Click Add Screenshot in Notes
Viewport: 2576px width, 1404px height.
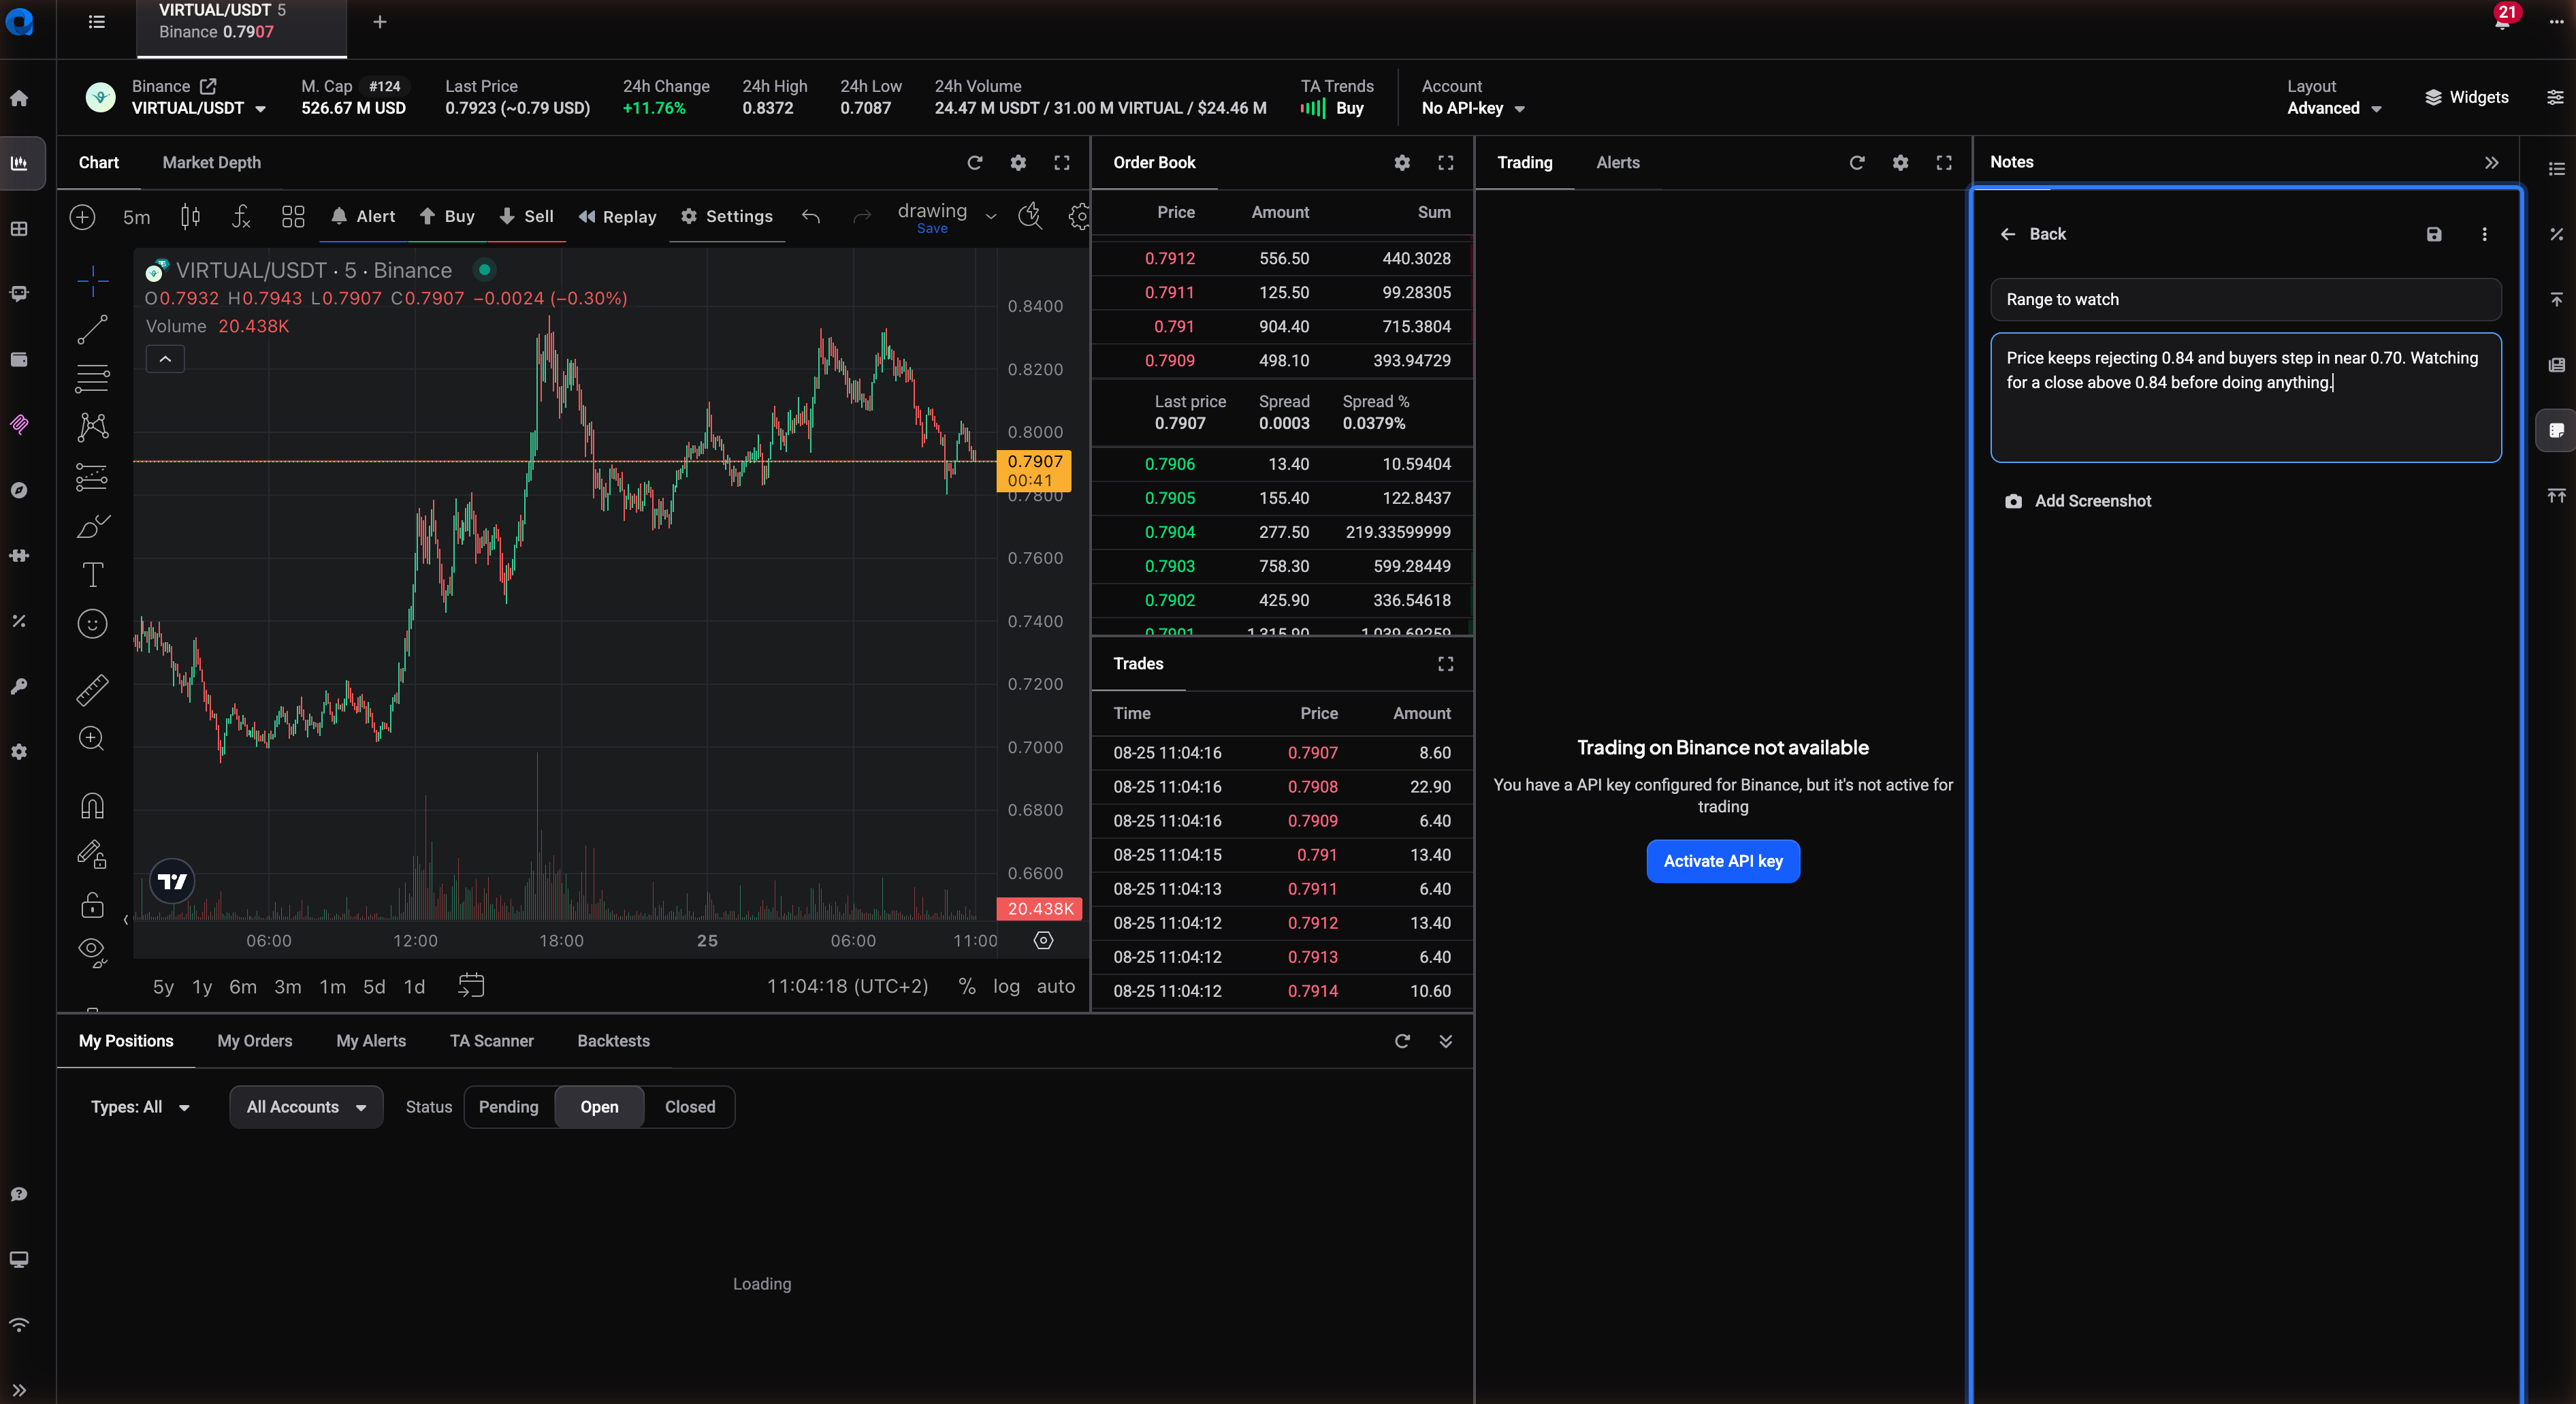pos(2079,501)
